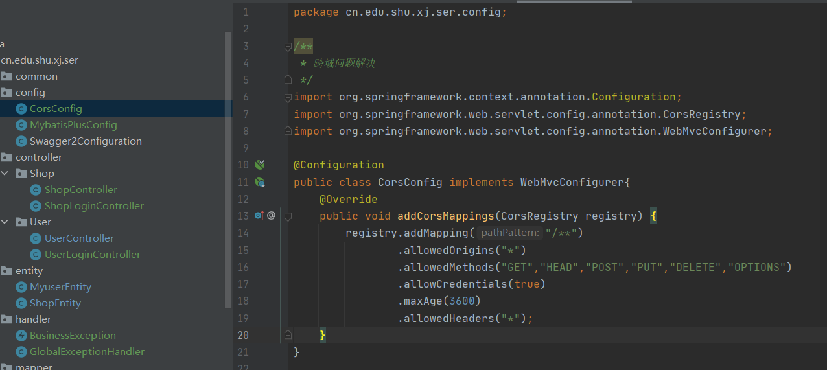Click the allowCredentials call
The height and width of the screenshot is (370, 827).
(456, 284)
